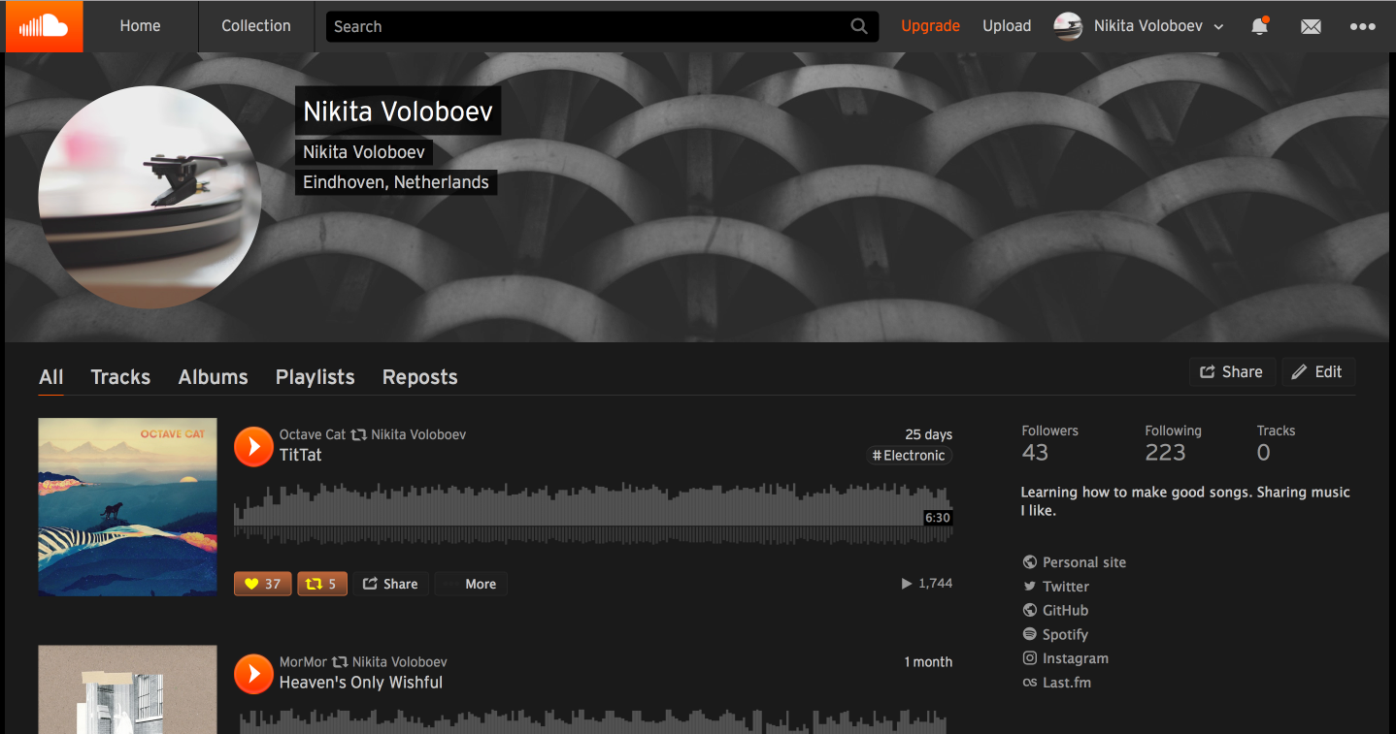Click the 1 month timestamp
The width and height of the screenshot is (1396, 734).
[929, 662]
